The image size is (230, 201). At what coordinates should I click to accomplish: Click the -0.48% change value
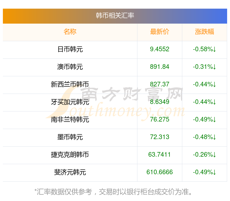point(203,137)
